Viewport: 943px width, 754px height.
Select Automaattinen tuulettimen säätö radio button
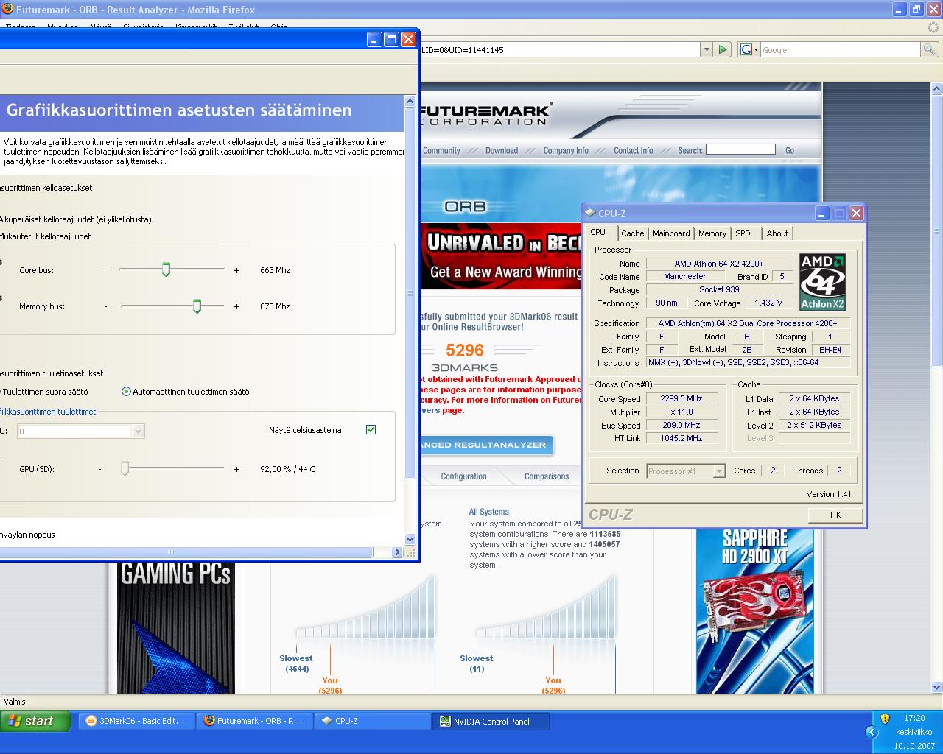126,392
